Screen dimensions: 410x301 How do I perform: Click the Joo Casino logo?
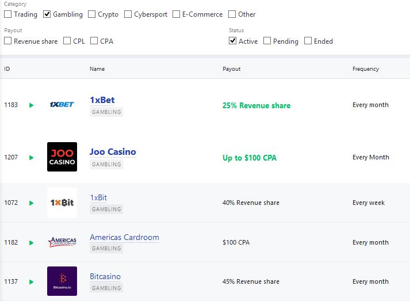[x=62, y=157]
